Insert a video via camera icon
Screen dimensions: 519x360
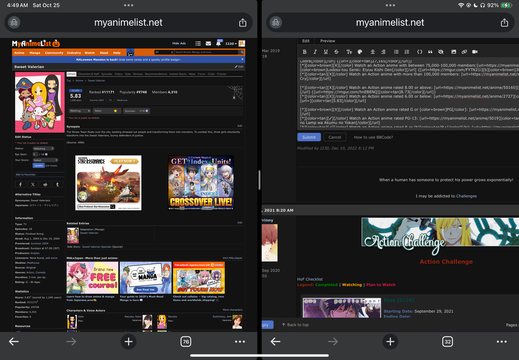coord(475,52)
